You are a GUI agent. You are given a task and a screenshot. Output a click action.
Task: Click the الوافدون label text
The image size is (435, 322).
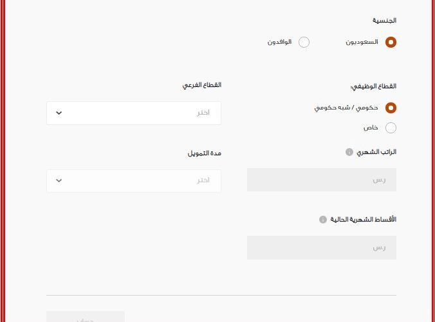(x=279, y=42)
